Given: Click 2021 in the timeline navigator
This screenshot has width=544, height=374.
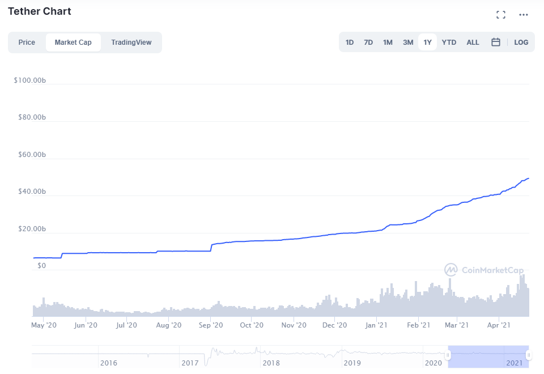Looking at the screenshot, I should coord(515,363).
